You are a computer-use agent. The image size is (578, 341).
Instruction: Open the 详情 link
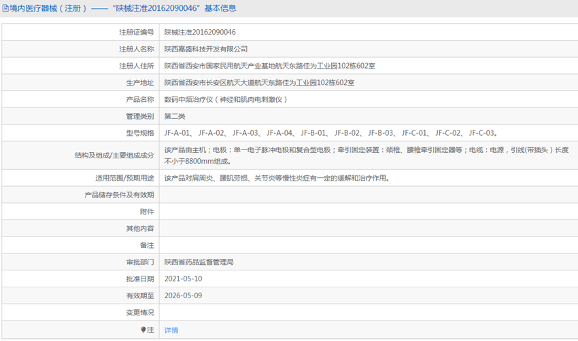pyautogui.click(x=171, y=330)
